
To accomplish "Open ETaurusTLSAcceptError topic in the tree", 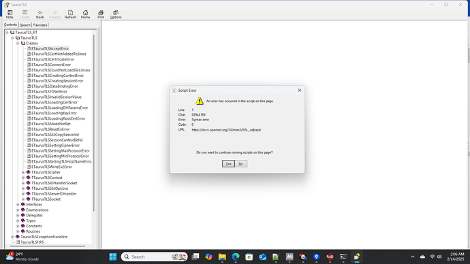I will pos(50,48).
